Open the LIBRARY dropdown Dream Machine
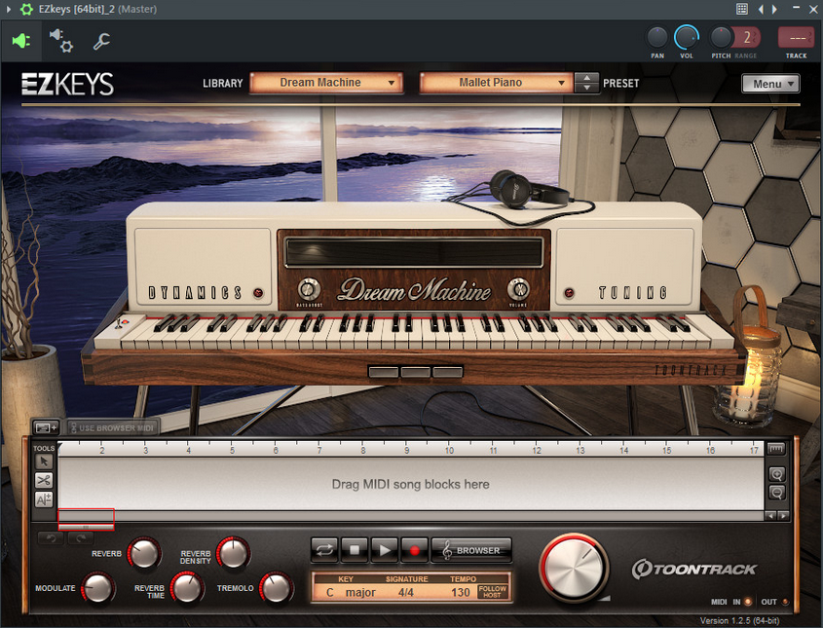823x628 pixels. [x=326, y=83]
